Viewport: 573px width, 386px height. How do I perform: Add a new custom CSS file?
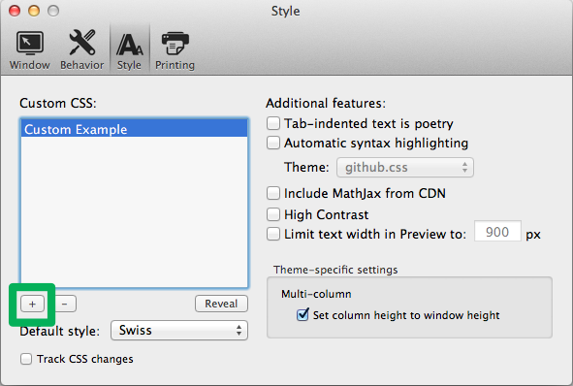[33, 304]
